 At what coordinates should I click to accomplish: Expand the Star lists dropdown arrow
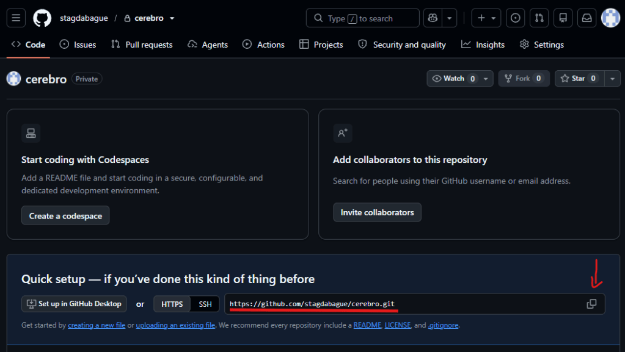coord(612,79)
